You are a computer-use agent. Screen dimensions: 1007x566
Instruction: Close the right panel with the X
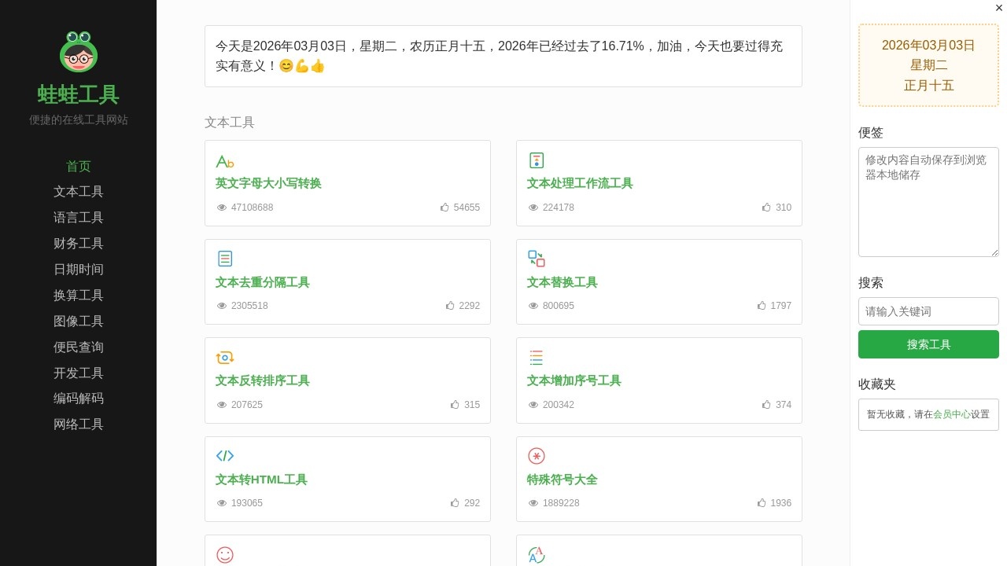998,8
